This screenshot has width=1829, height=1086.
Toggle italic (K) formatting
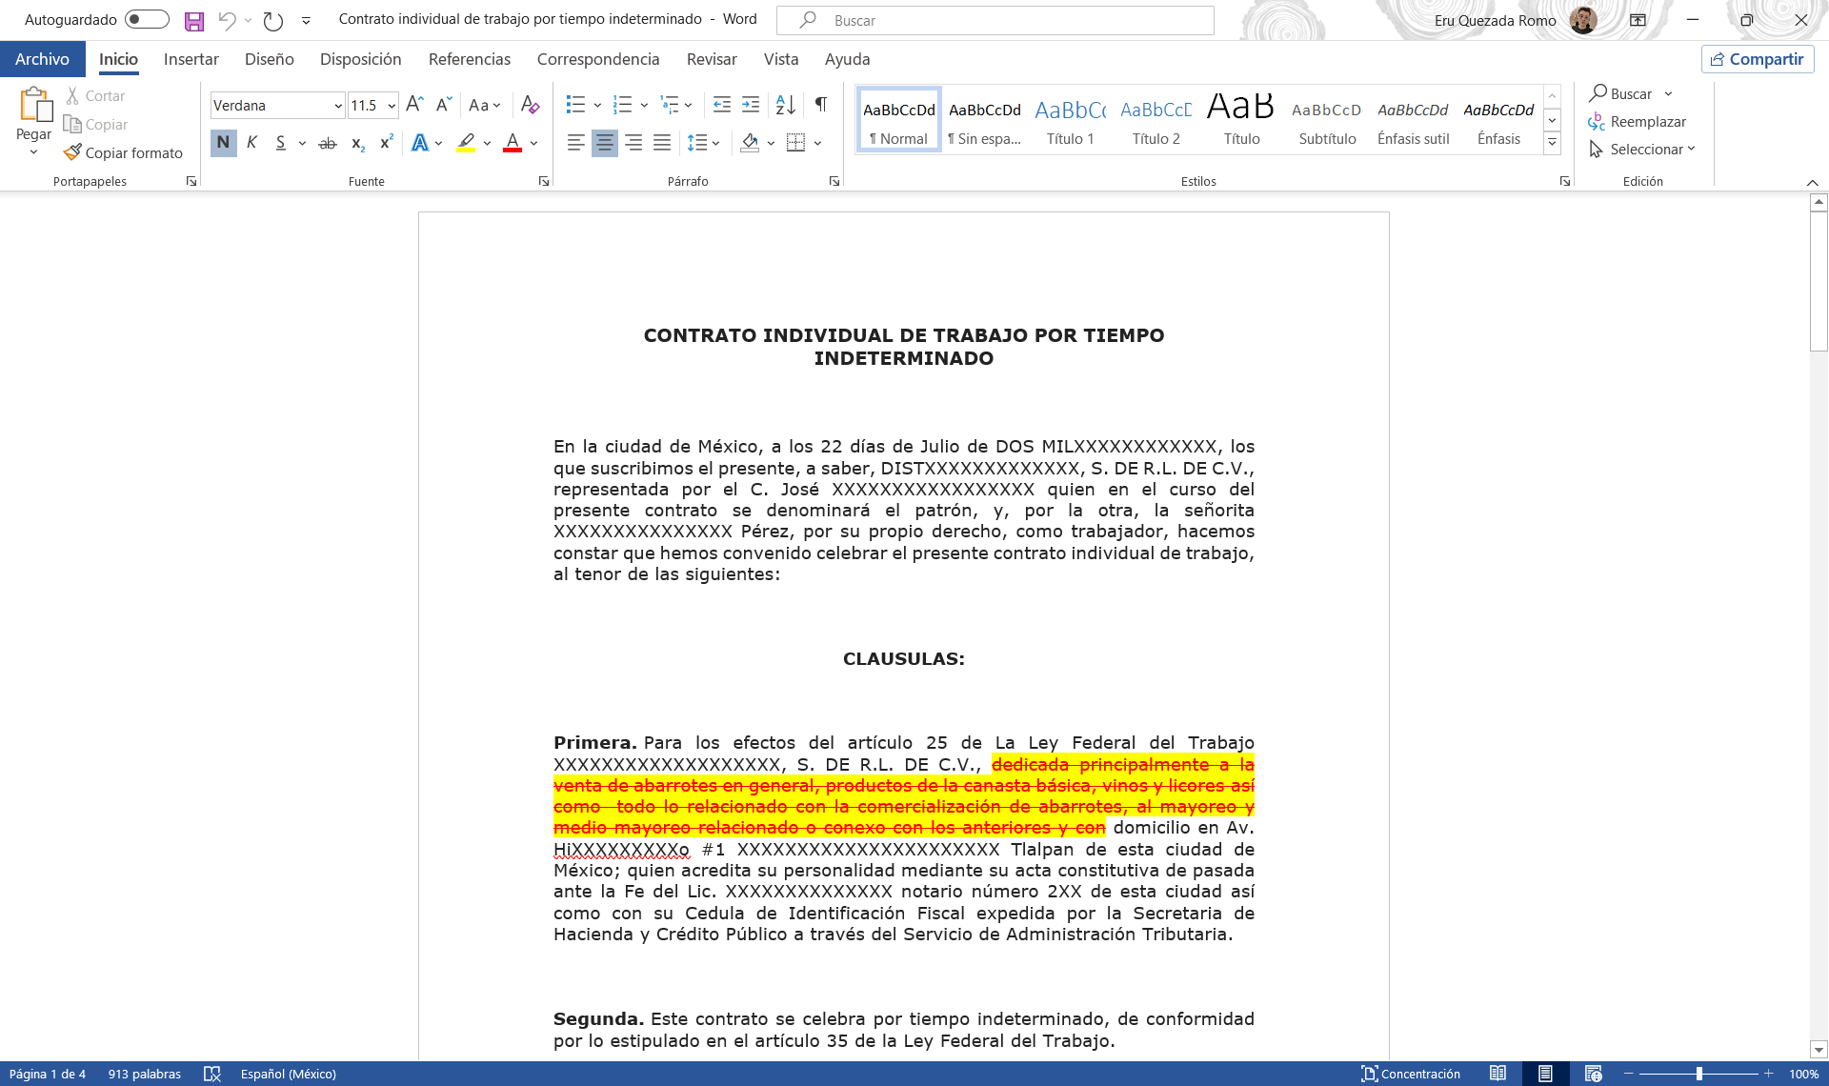[x=251, y=143]
